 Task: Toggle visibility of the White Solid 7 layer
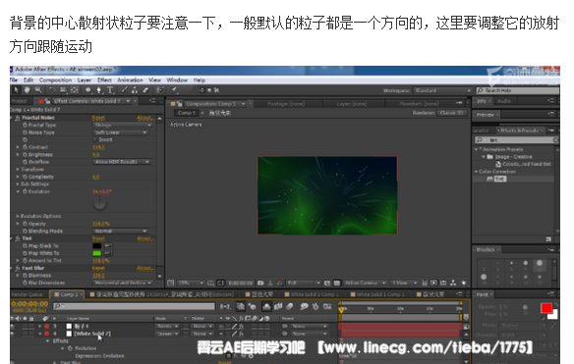pos(14,334)
